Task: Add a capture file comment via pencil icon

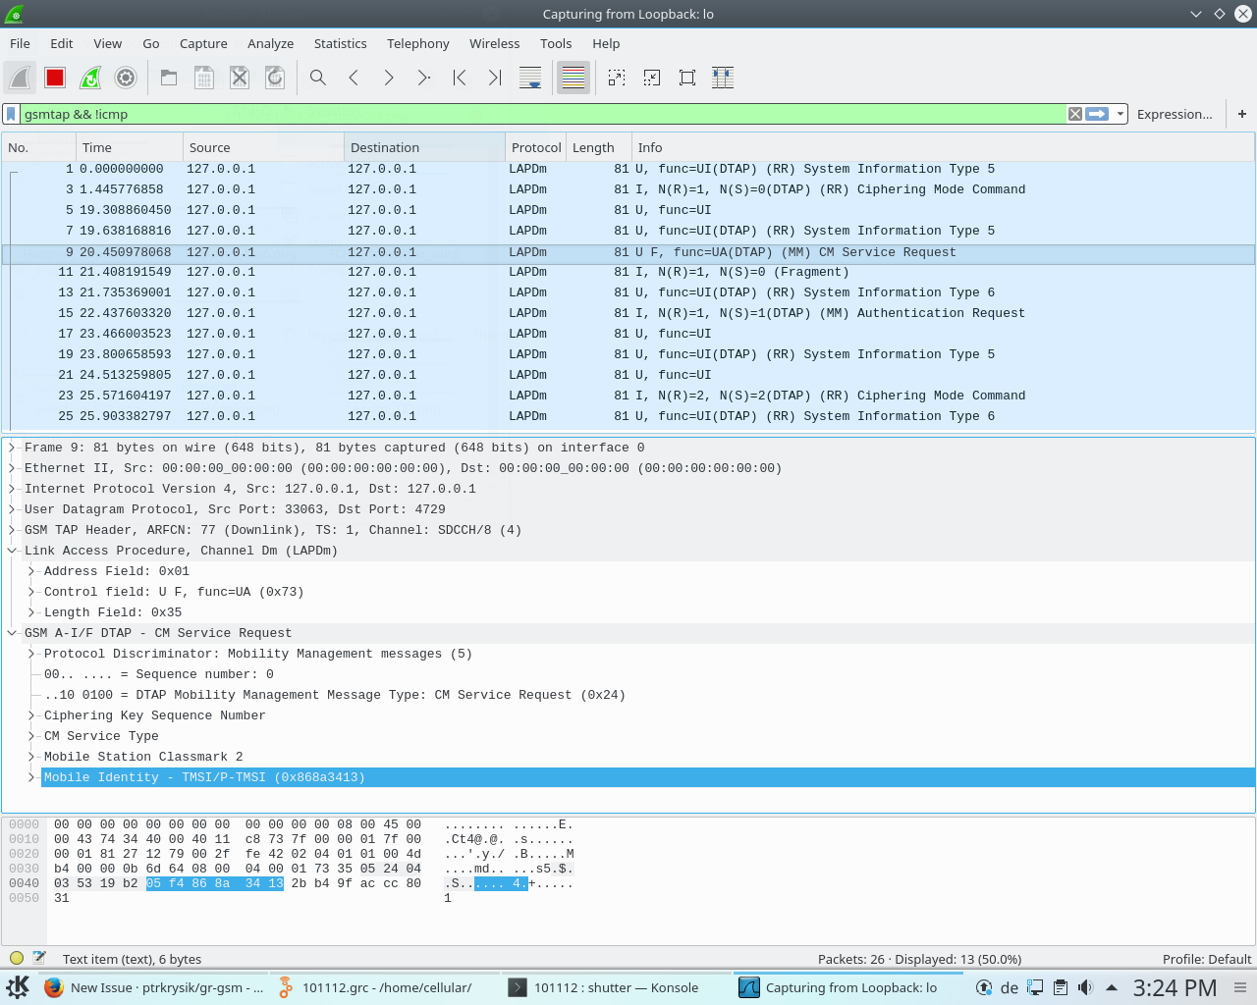Action: click(37, 959)
